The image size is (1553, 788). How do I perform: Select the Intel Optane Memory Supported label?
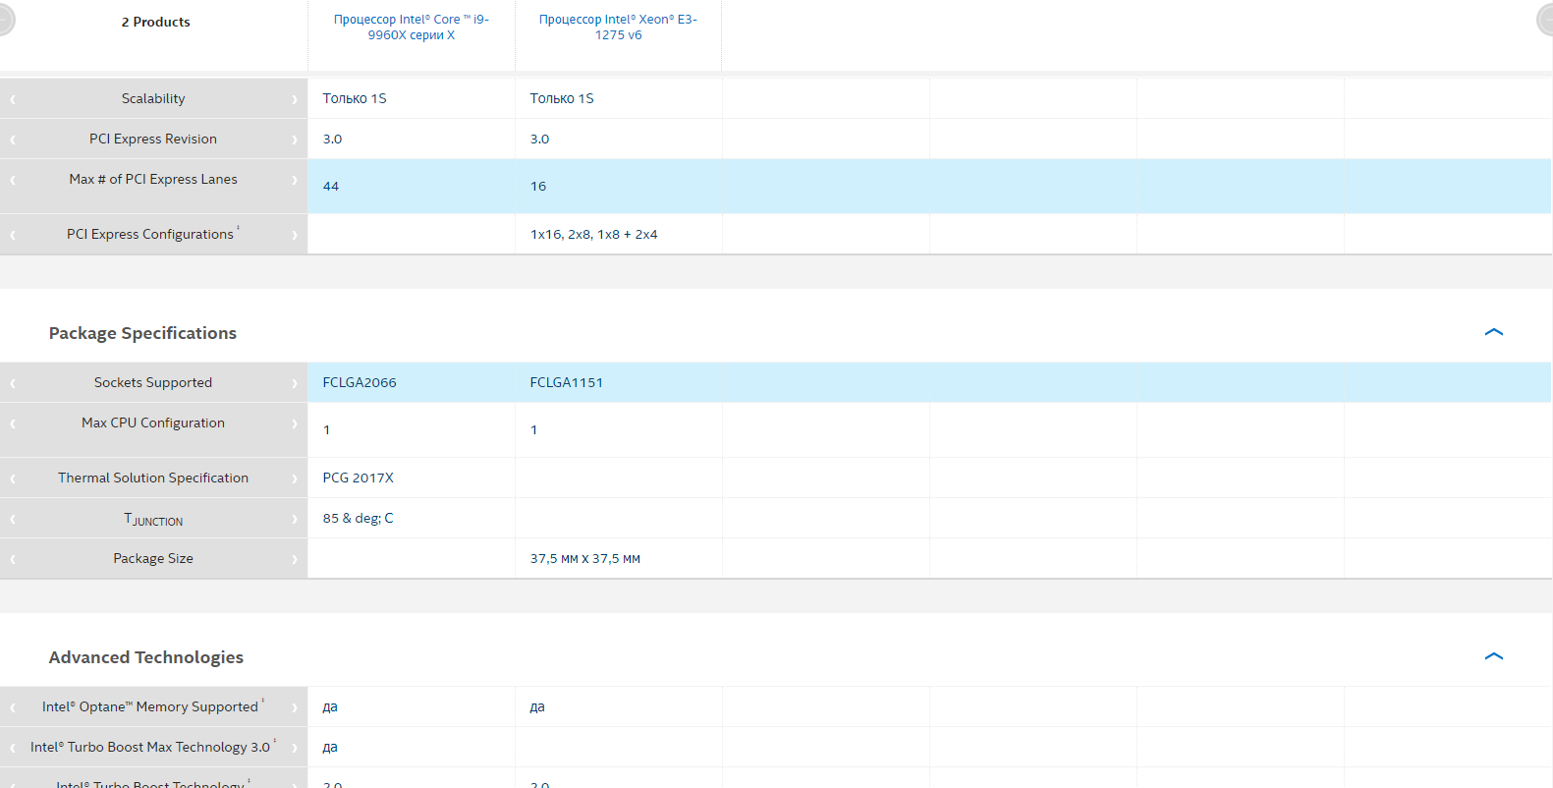coord(150,706)
